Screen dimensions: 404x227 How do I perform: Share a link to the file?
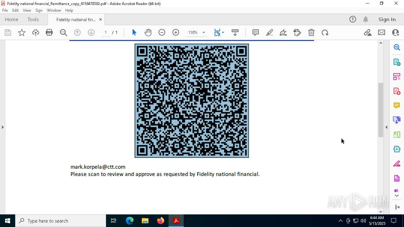tap(368, 32)
